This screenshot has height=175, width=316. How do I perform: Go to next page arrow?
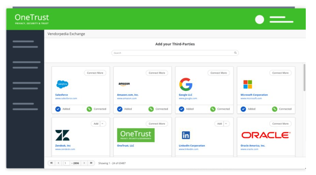(x=84, y=163)
